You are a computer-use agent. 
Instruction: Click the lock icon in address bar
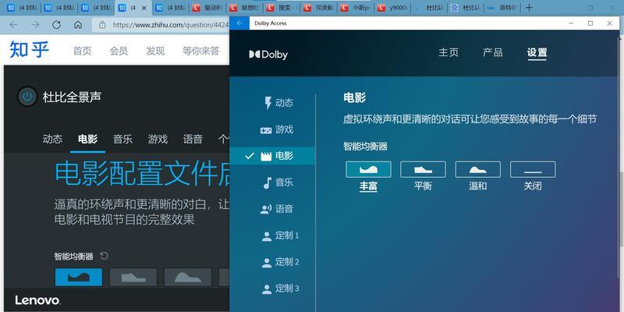[x=102, y=25]
